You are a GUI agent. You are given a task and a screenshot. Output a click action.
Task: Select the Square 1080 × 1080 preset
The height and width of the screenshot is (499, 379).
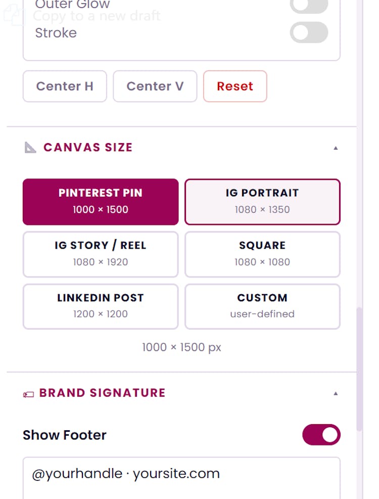click(x=262, y=254)
